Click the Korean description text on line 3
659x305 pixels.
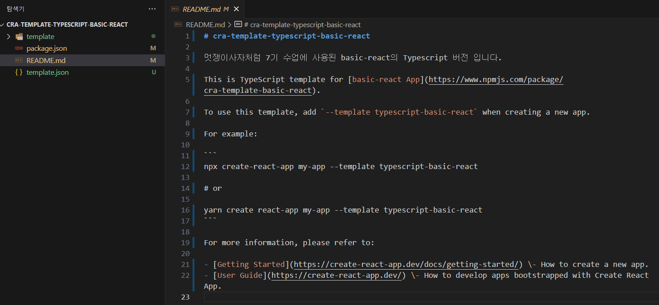353,58
